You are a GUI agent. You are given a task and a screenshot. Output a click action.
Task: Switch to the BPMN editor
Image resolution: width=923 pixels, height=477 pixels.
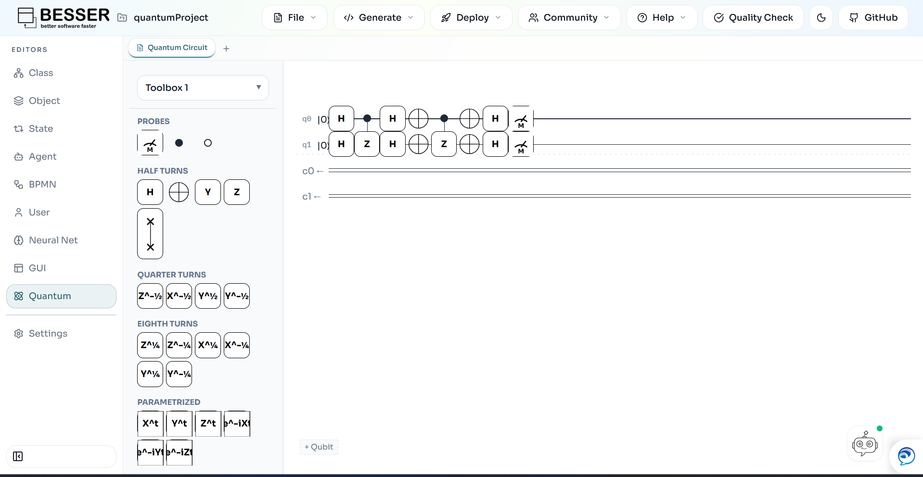click(61, 185)
